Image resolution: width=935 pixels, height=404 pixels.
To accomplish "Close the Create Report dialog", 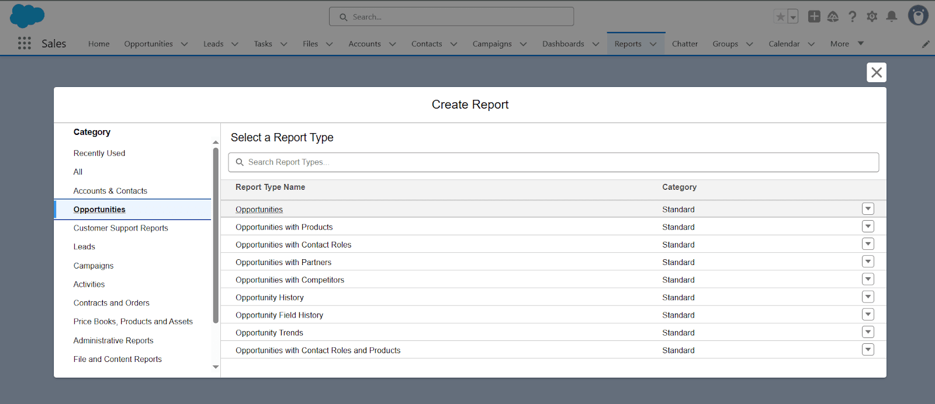I will pos(877,72).
